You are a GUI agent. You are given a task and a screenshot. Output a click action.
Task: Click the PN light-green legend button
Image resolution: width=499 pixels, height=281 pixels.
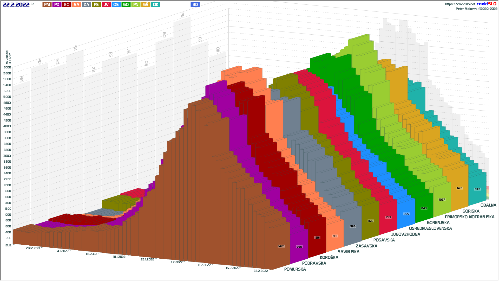[x=136, y=5]
